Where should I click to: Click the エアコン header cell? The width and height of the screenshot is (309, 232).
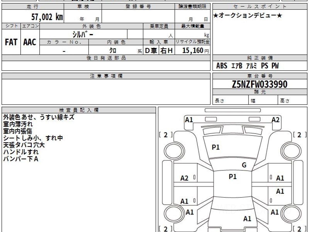(x=30, y=26)
